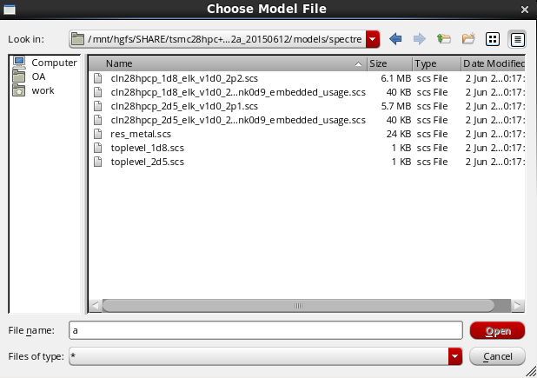This screenshot has width=537, height=378.
Task: Select file res_metal.scs
Action: [141, 134]
